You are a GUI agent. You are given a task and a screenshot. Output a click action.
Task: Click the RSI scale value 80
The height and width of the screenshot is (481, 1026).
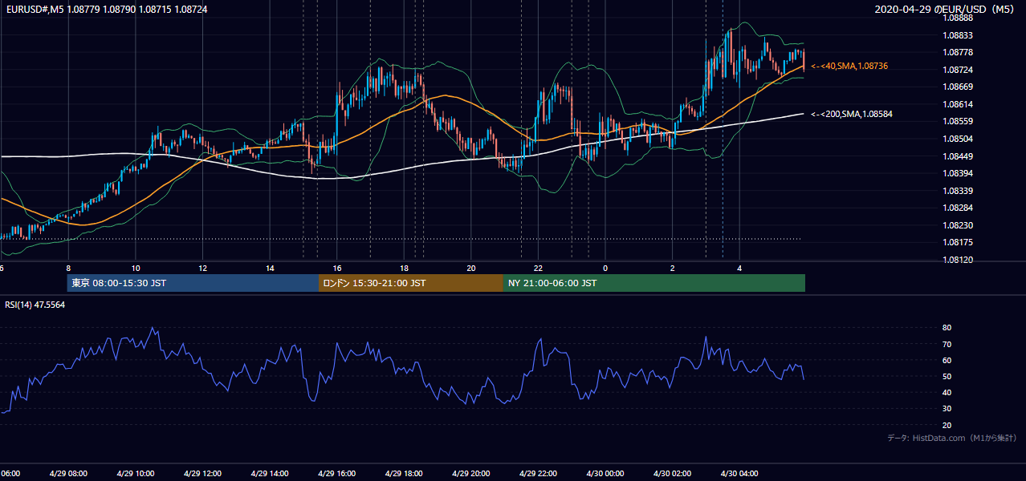point(947,328)
